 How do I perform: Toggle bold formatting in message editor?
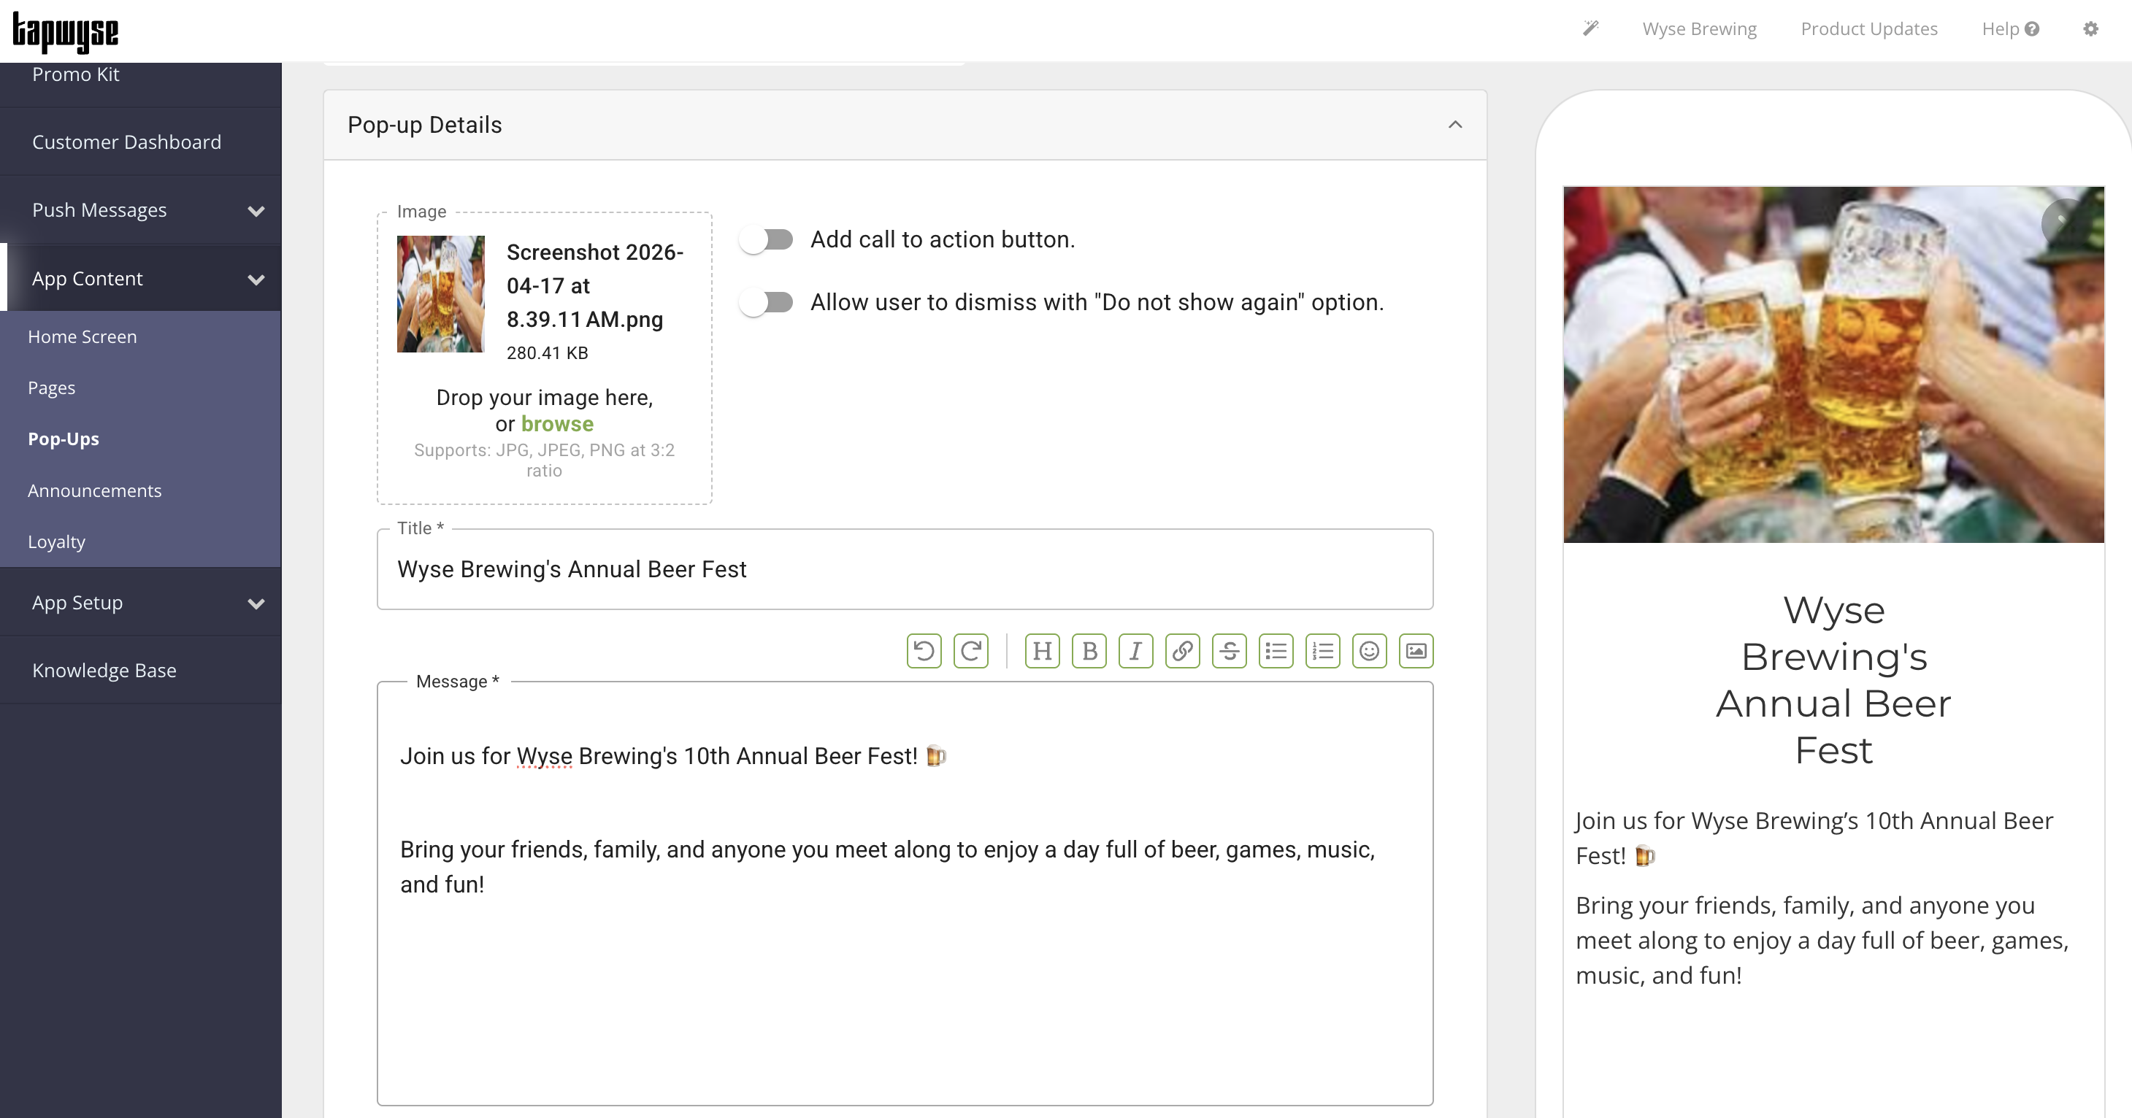(x=1089, y=651)
